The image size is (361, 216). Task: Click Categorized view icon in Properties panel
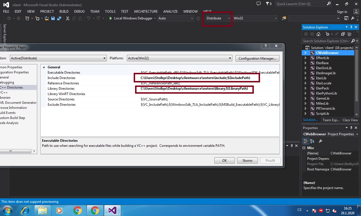(x=306, y=141)
